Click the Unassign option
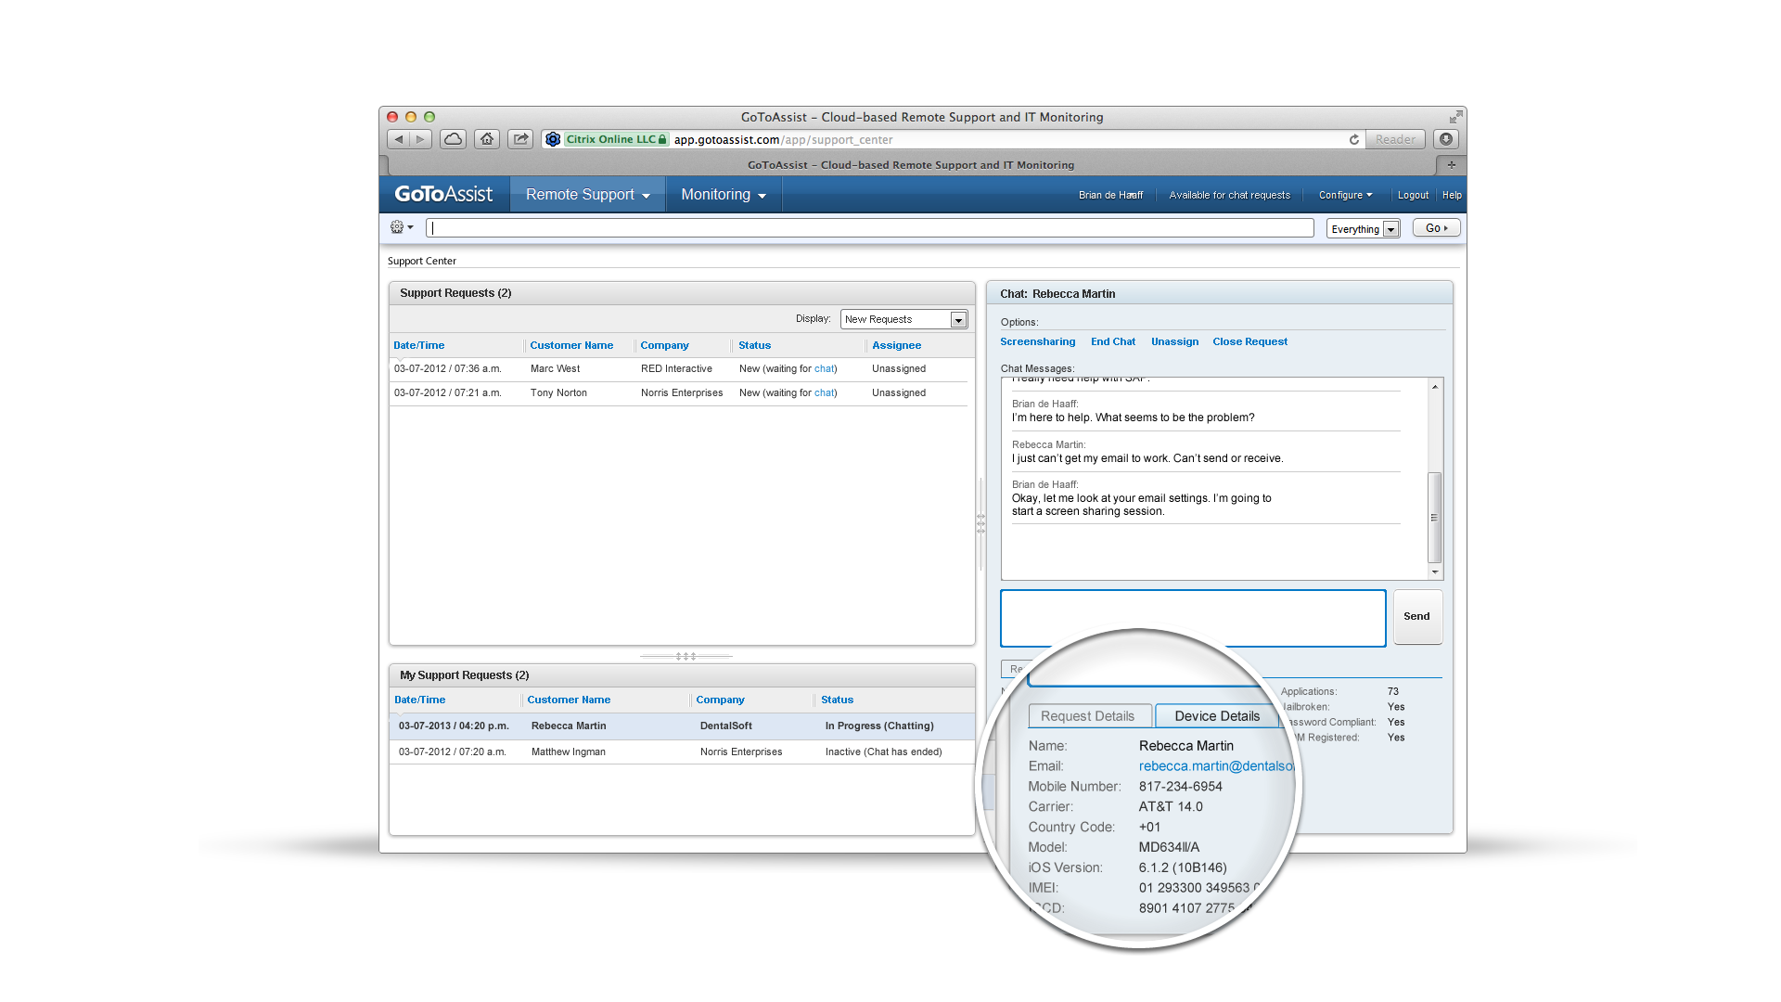Screen dimensions: 1781x1002 [x=1174, y=342]
